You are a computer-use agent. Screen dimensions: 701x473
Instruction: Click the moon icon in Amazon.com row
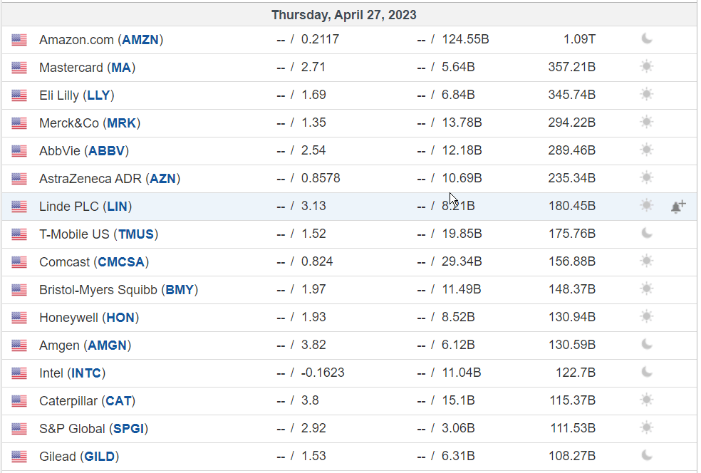pyautogui.click(x=646, y=39)
